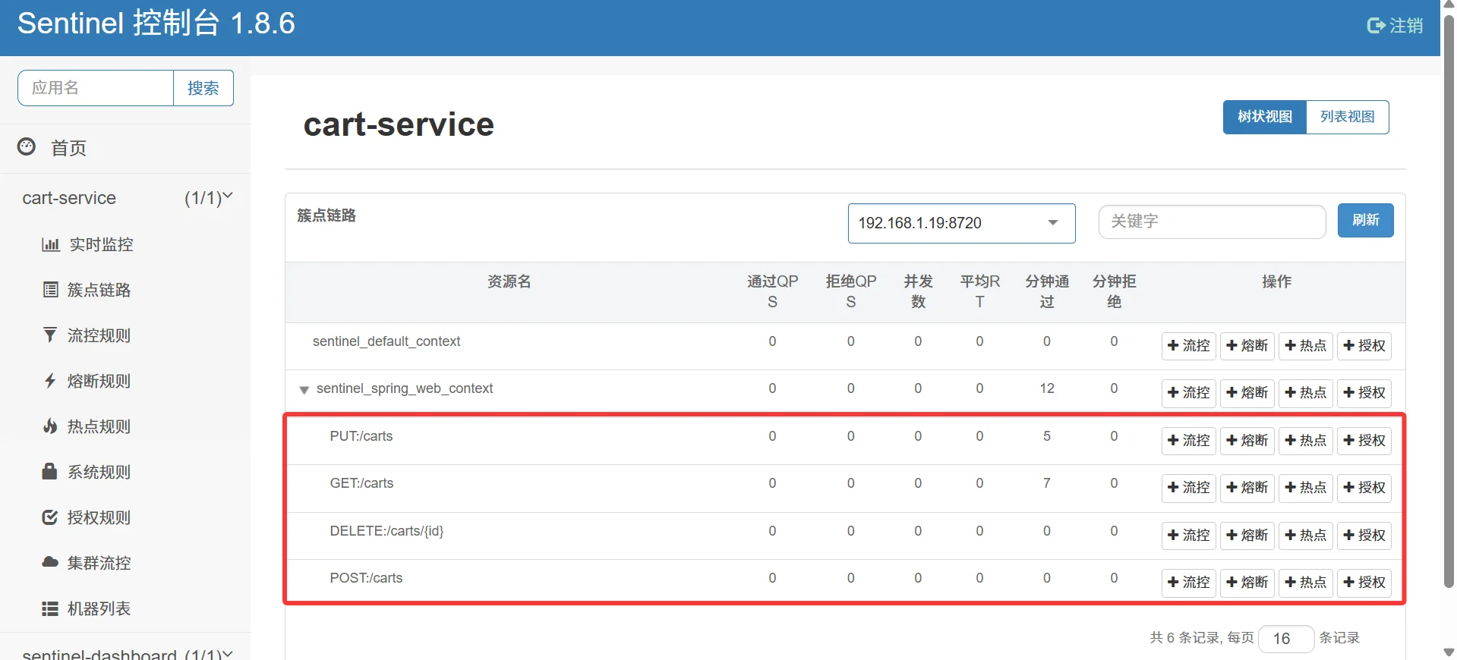Image resolution: width=1457 pixels, height=660 pixels.
Task: Click the 簇点链路 list icon
Action: [x=50, y=290]
